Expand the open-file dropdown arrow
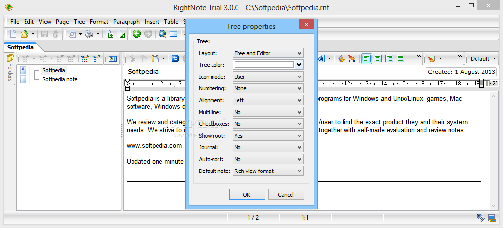Screen dimensions: 503x228 point(33,34)
